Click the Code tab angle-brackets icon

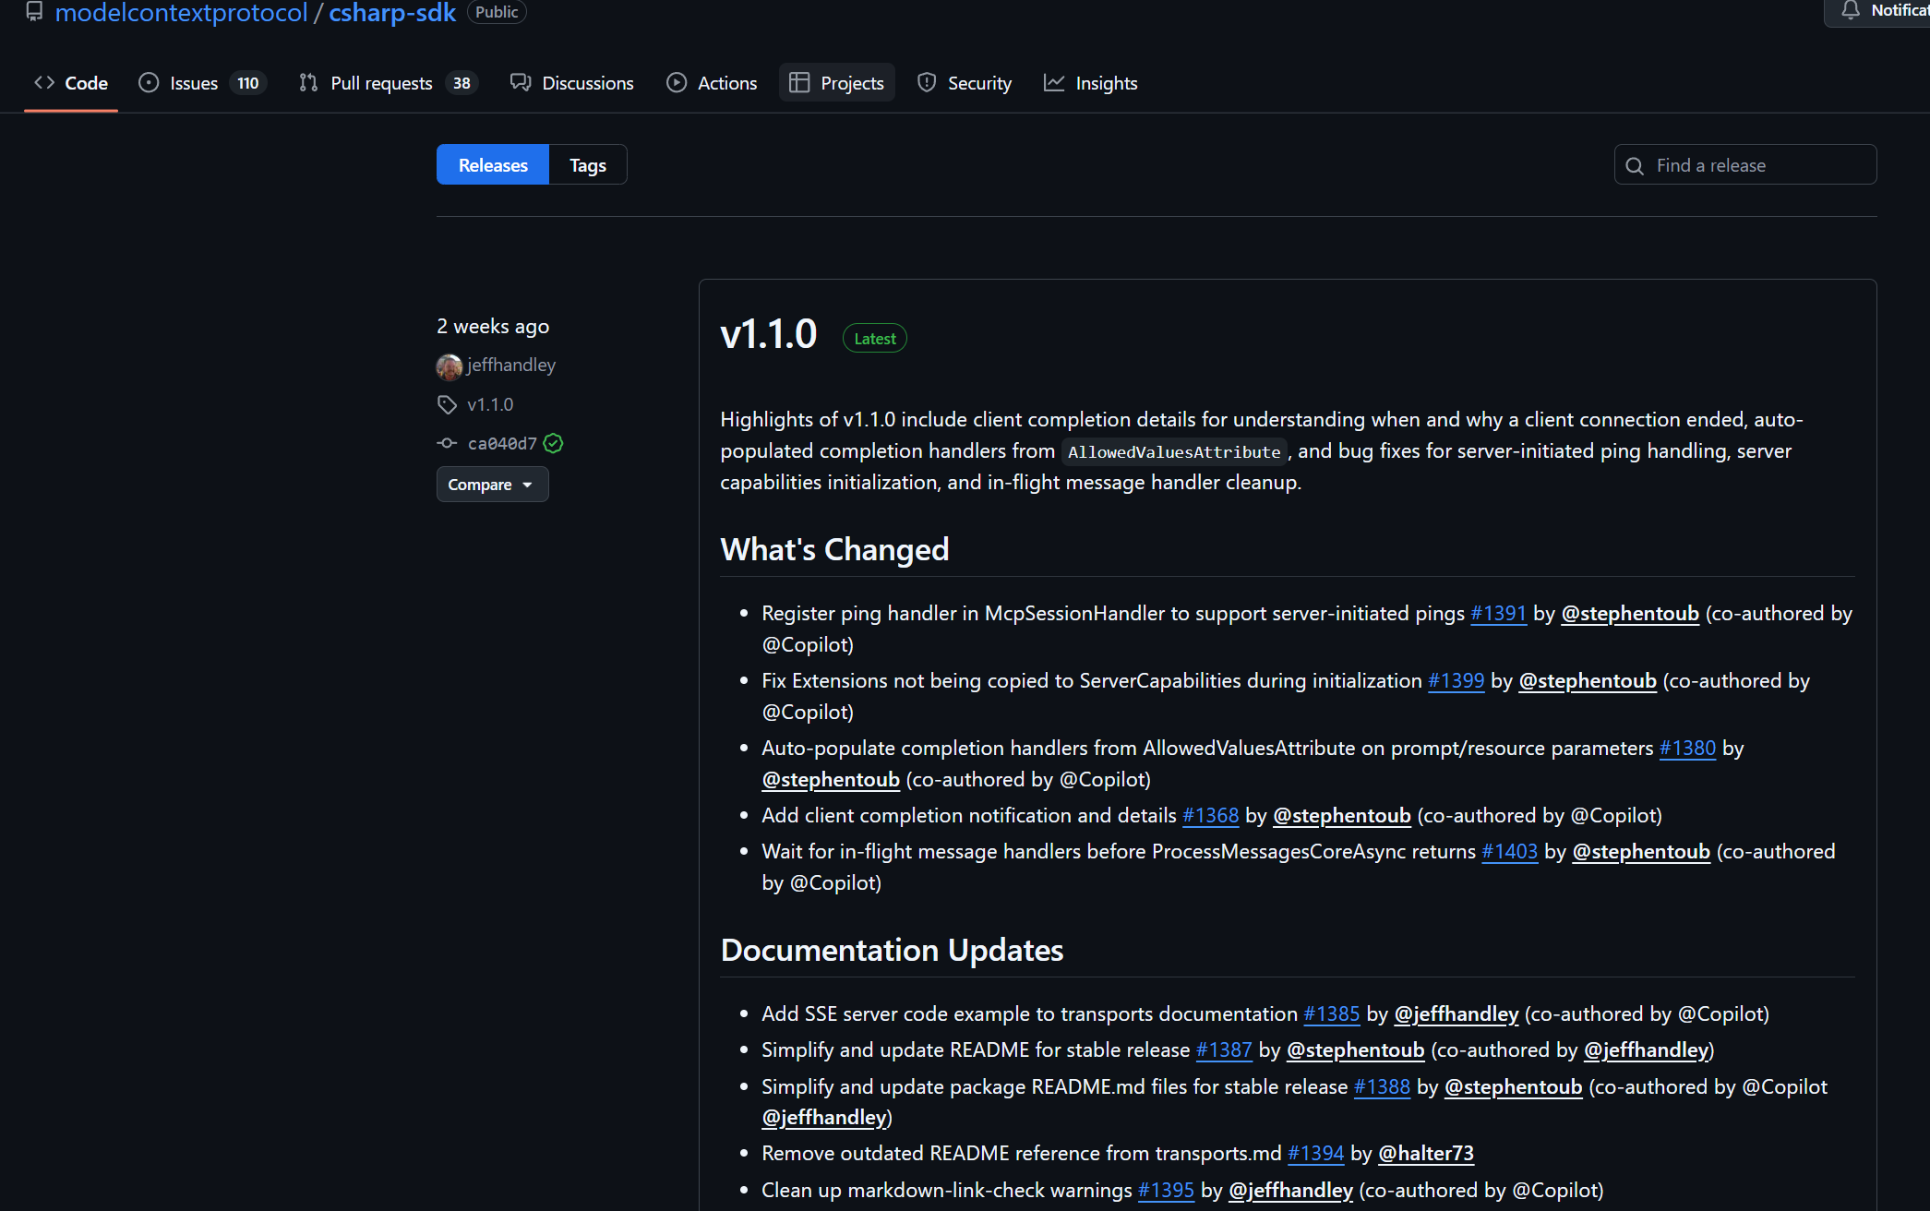[44, 83]
